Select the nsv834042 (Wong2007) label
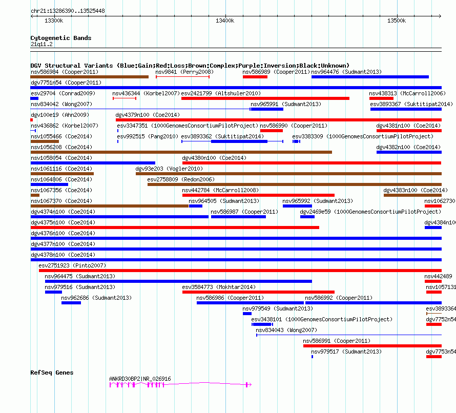The height and width of the screenshot is (413, 456). pyautogui.click(x=61, y=104)
